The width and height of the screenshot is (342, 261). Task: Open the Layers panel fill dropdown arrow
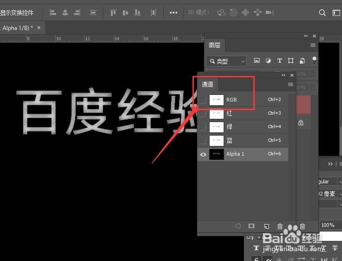[313, 87]
